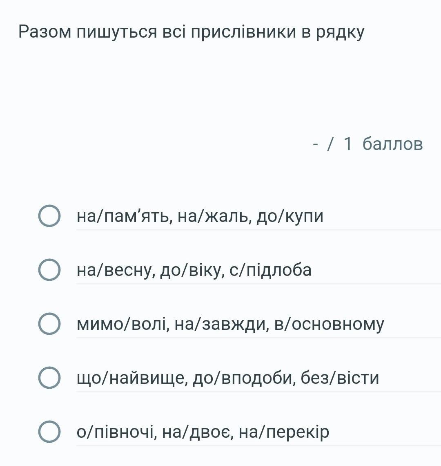
Task: Click the word 'в/основному' in the third answer
Action: pos(329,324)
